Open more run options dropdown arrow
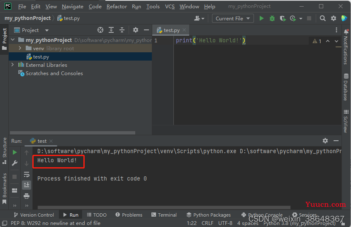The width and height of the screenshot is (351, 227). [301, 19]
